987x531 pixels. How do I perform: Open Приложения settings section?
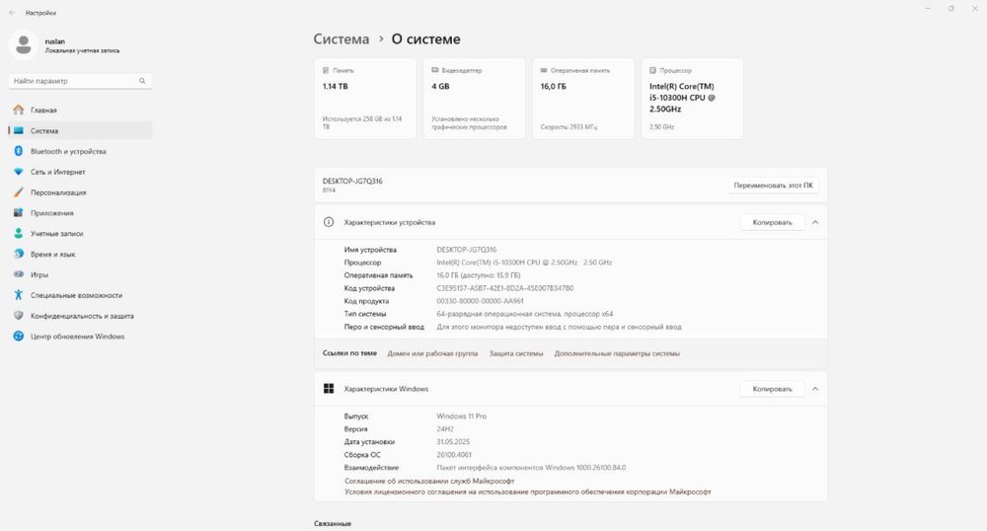click(80, 212)
